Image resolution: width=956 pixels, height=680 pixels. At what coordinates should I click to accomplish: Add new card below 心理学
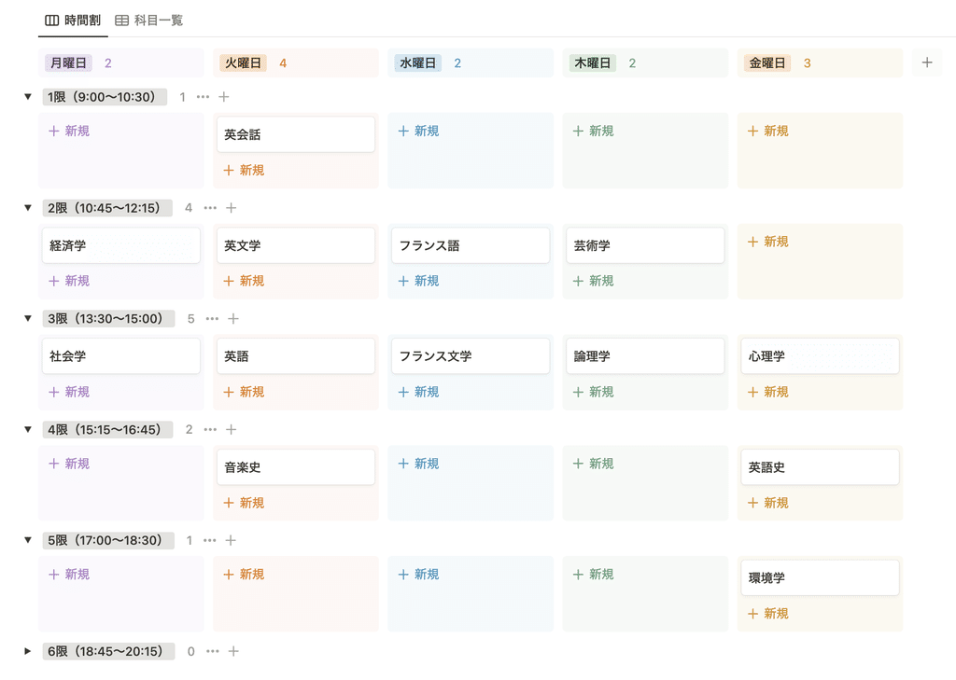(767, 392)
